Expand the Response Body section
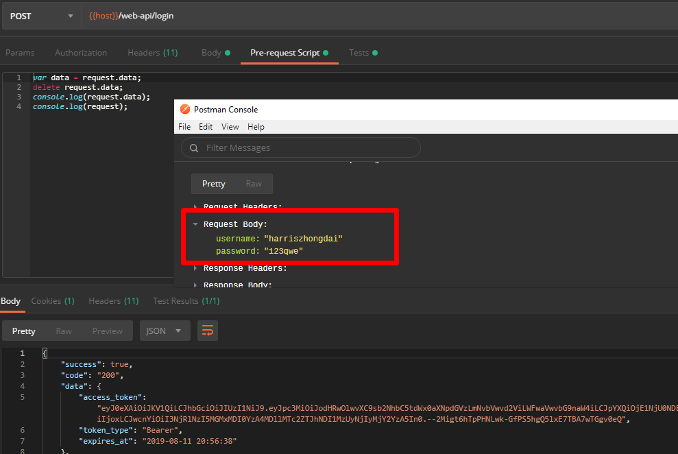Viewport: 678px width, 454px height. (195, 285)
